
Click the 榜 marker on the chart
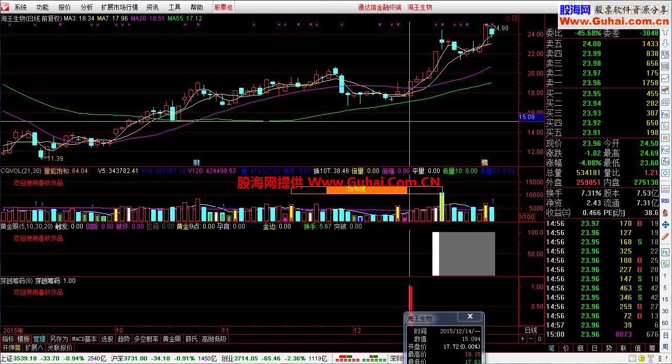point(484,162)
